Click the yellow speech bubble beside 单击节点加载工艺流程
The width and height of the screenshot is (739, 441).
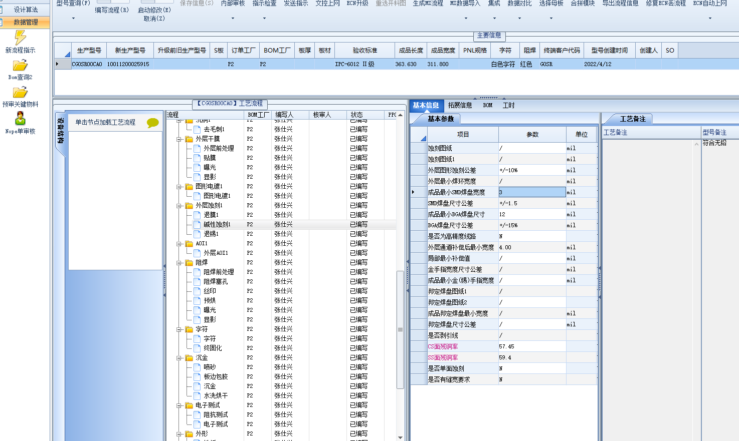153,123
